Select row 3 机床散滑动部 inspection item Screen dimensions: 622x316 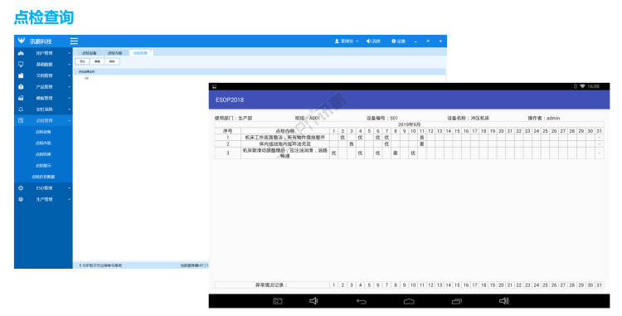[285, 153]
